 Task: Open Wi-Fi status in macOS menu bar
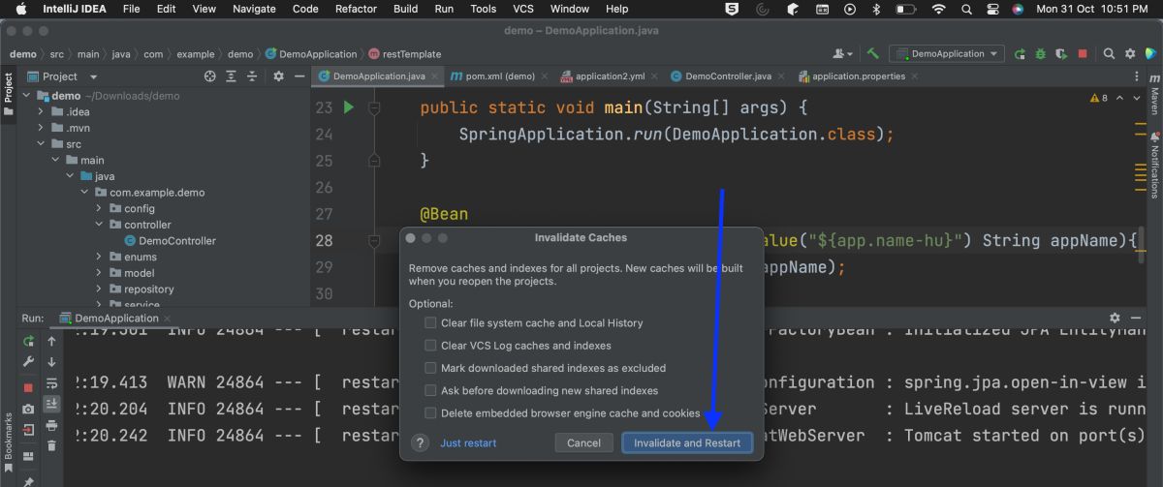coord(938,9)
